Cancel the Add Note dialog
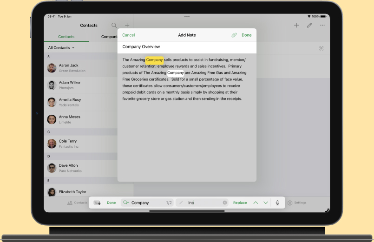 (x=128, y=35)
